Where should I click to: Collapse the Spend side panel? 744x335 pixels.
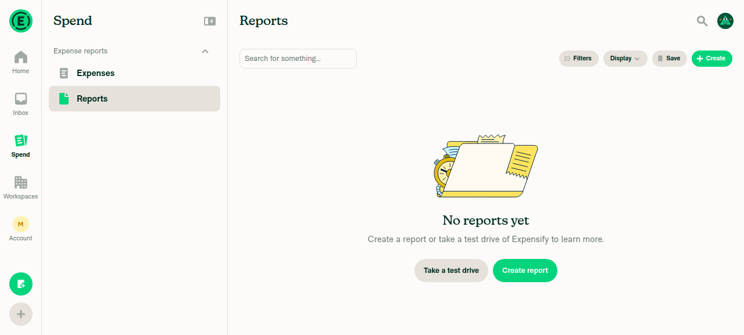pos(210,21)
